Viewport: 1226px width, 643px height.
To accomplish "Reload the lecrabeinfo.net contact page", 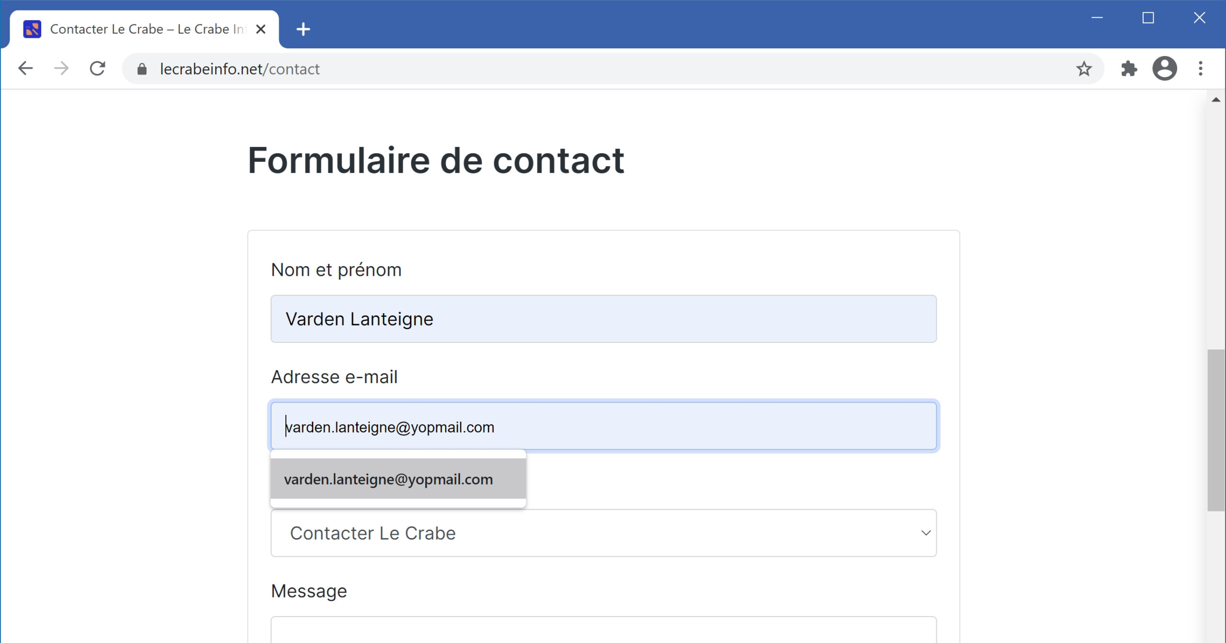I will click(x=98, y=68).
